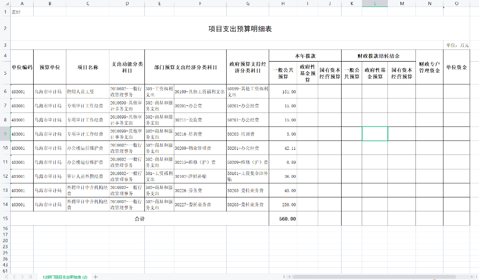
Task: Jump to the first sheet navigation arrow
Action: coord(7,277)
